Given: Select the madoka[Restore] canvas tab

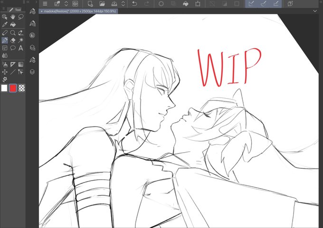Looking at the screenshot, I should [x=78, y=11].
